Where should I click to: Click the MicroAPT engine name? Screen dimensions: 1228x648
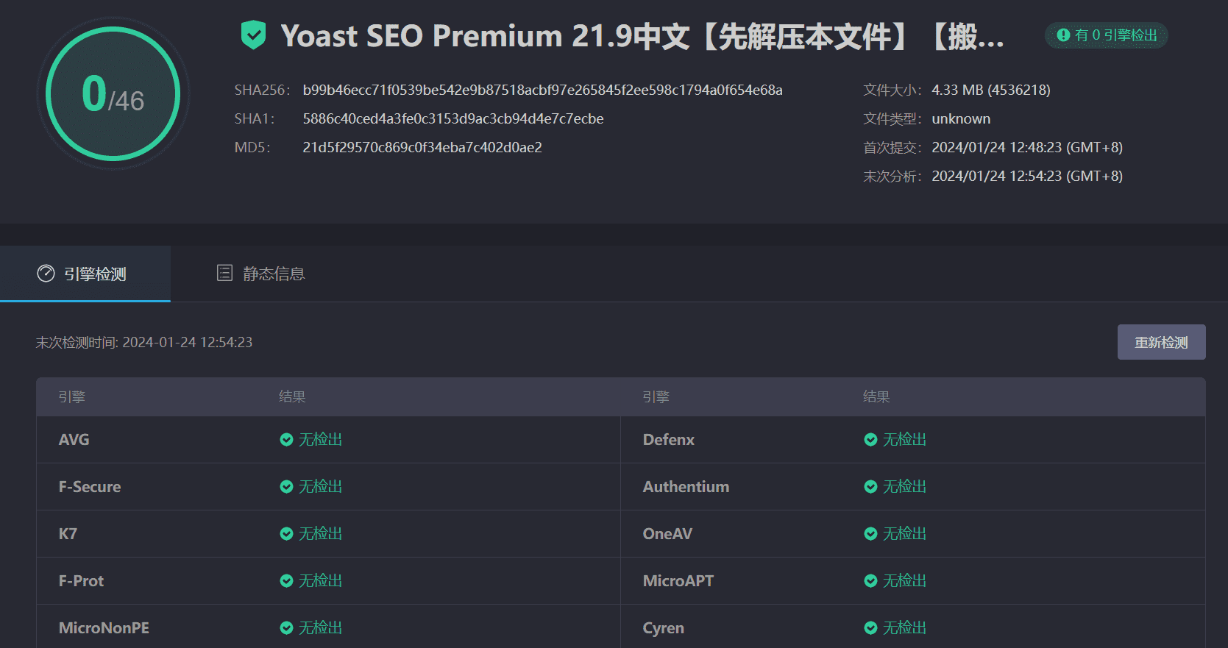pos(678,580)
